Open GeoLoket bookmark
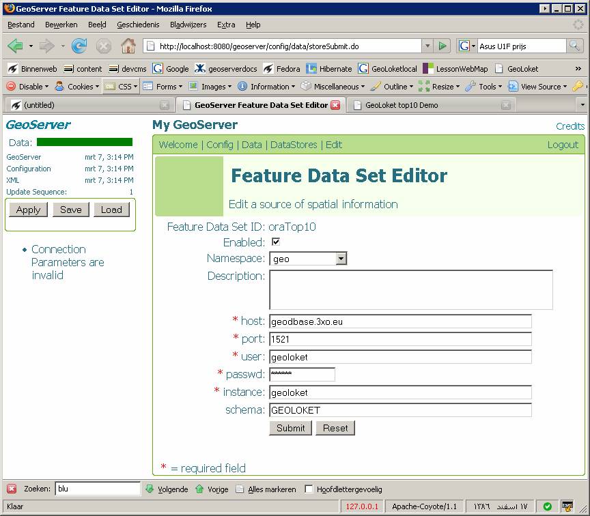Image resolution: width=590 pixels, height=516 pixels. coord(516,69)
